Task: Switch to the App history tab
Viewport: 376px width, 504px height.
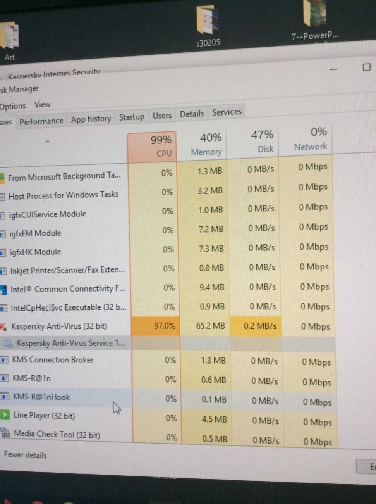Action: pos(91,119)
